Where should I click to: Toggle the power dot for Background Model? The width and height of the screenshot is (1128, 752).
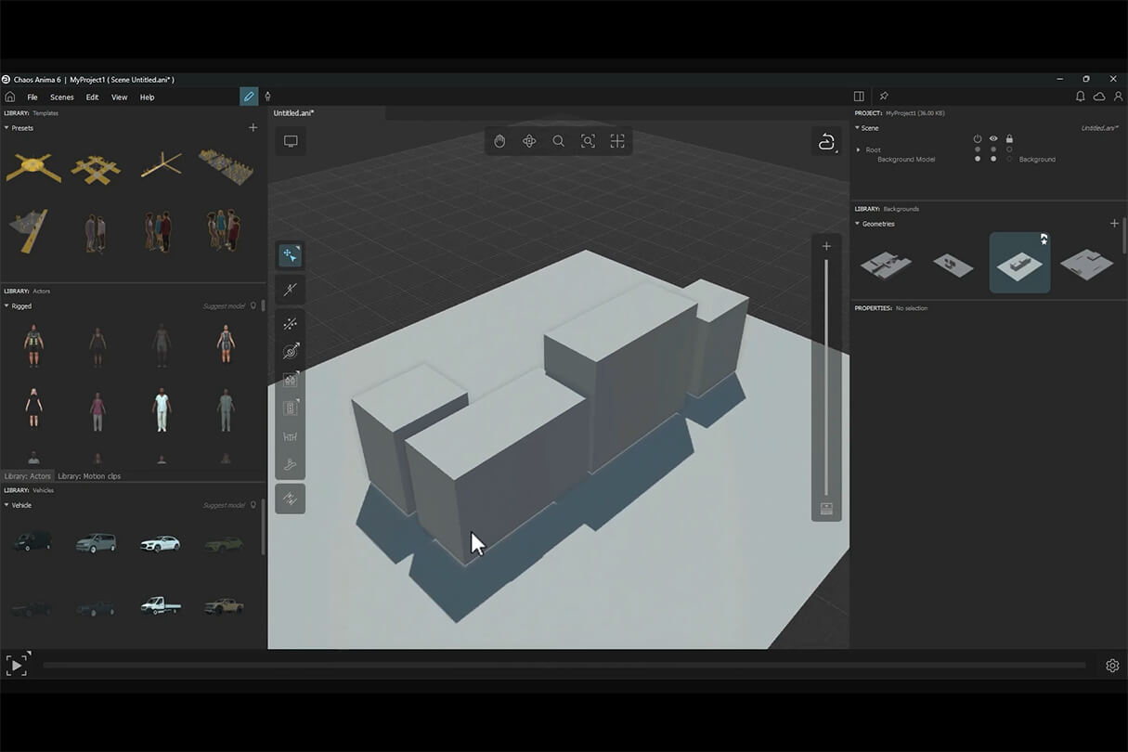(x=978, y=159)
